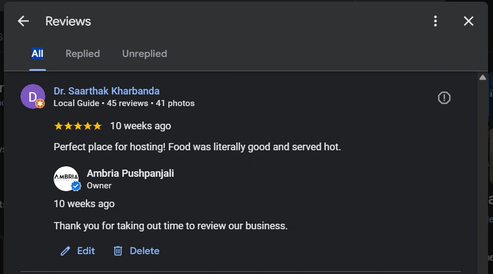This screenshot has width=493, height=274.
Task: Click the trash can icon
Action: (118, 251)
